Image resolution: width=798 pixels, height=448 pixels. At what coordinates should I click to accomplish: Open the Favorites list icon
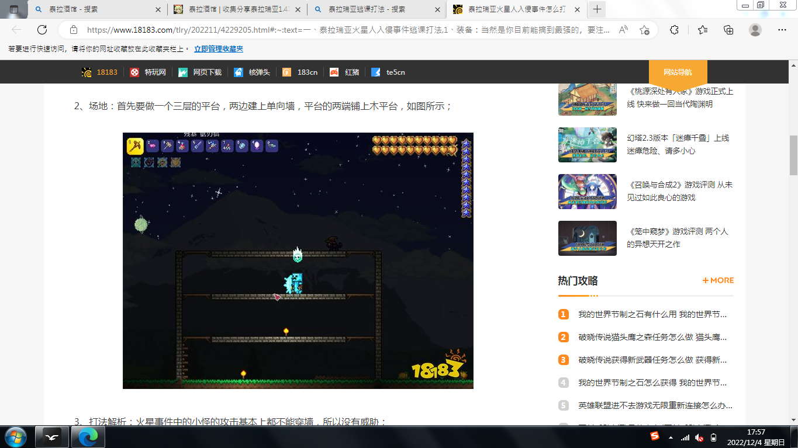[x=703, y=30]
